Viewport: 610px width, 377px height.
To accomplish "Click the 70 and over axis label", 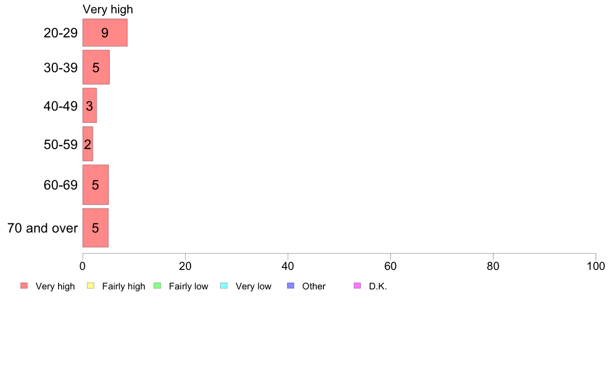I will tap(43, 228).
